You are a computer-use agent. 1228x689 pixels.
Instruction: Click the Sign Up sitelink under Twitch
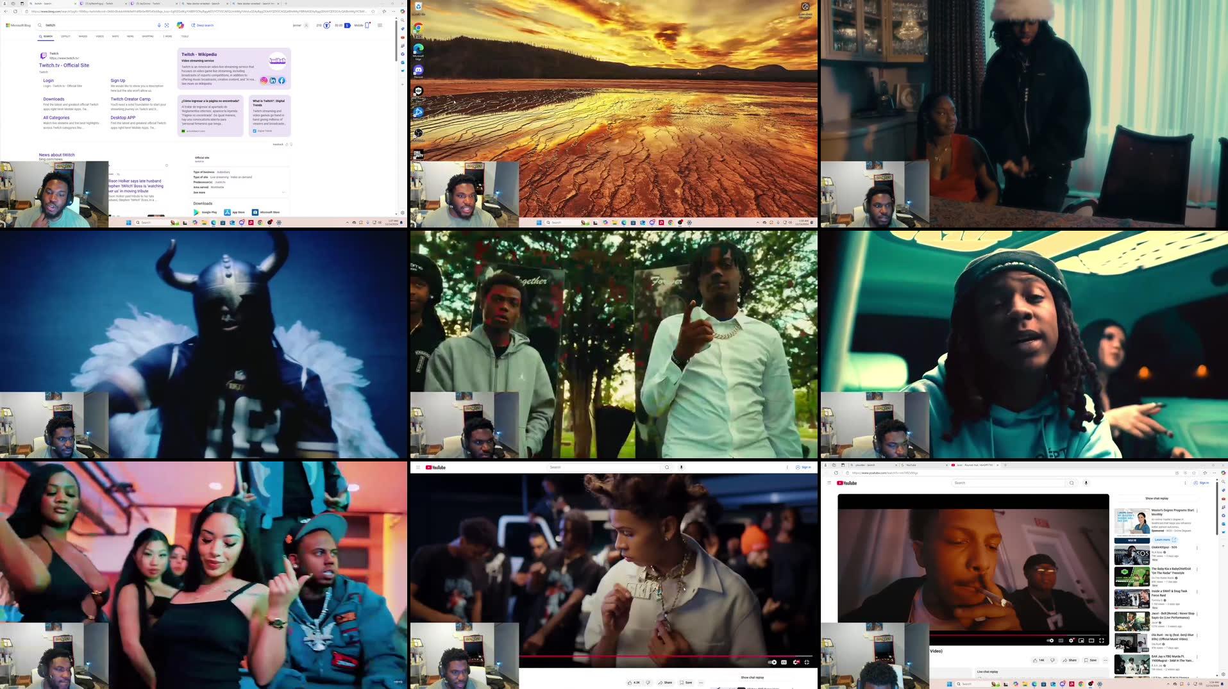tap(118, 80)
